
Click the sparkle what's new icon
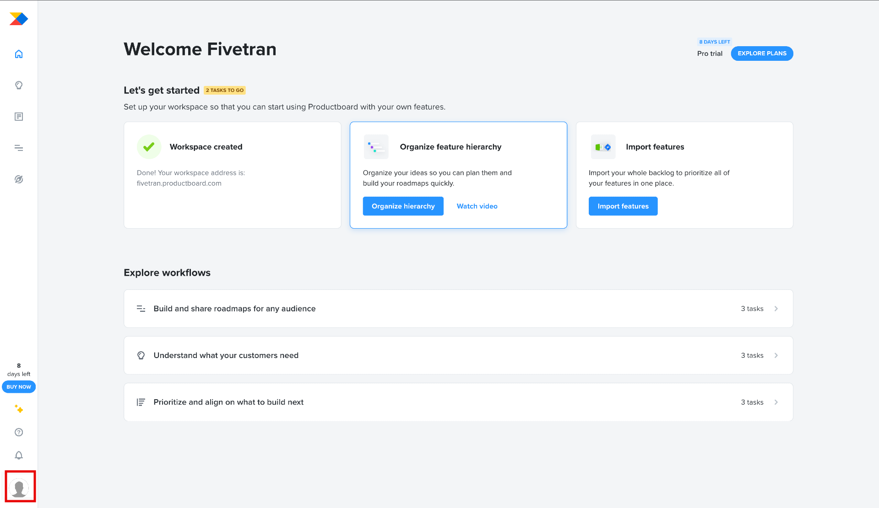[19, 409]
